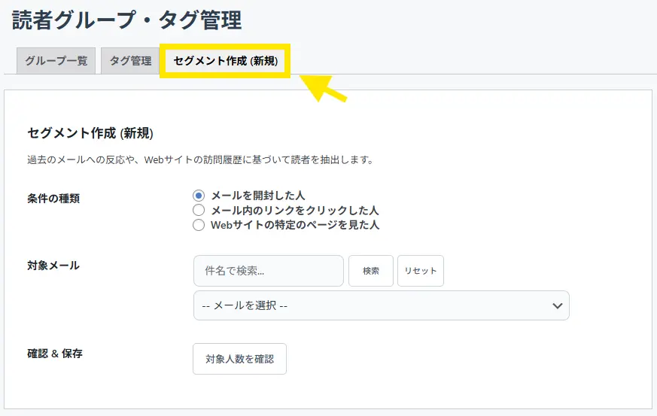Click the 対象人数を確認 button
This screenshot has width=657, height=416.
(239, 359)
